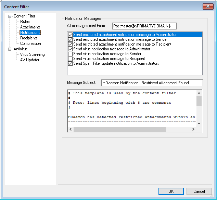
Task: Collapse the Antivirus tree node
Action: click(x=10, y=49)
